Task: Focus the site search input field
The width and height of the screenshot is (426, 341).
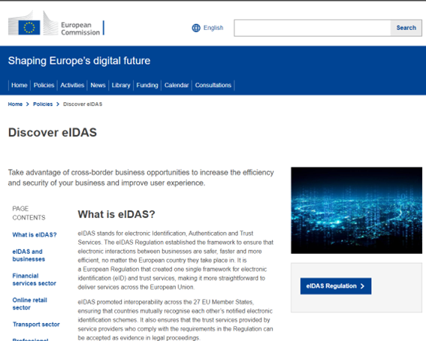Action: [x=313, y=28]
